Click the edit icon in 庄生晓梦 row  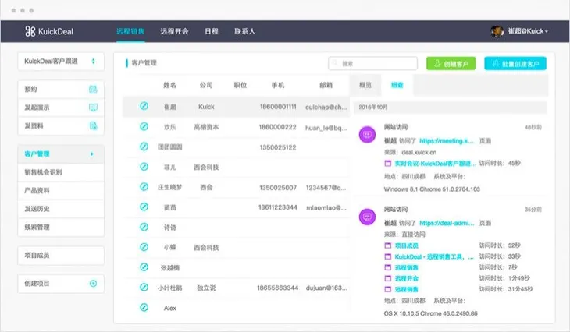click(144, 186)
